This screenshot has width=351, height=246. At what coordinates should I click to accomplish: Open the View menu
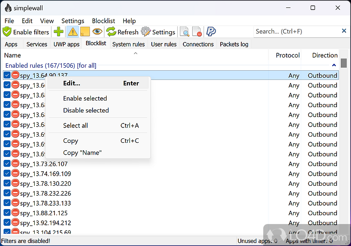coord(47,21)
